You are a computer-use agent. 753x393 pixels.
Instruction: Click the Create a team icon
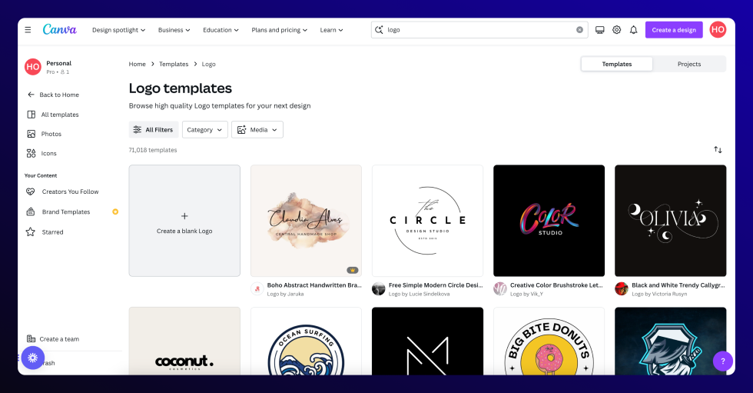click(x=31, y=338)
